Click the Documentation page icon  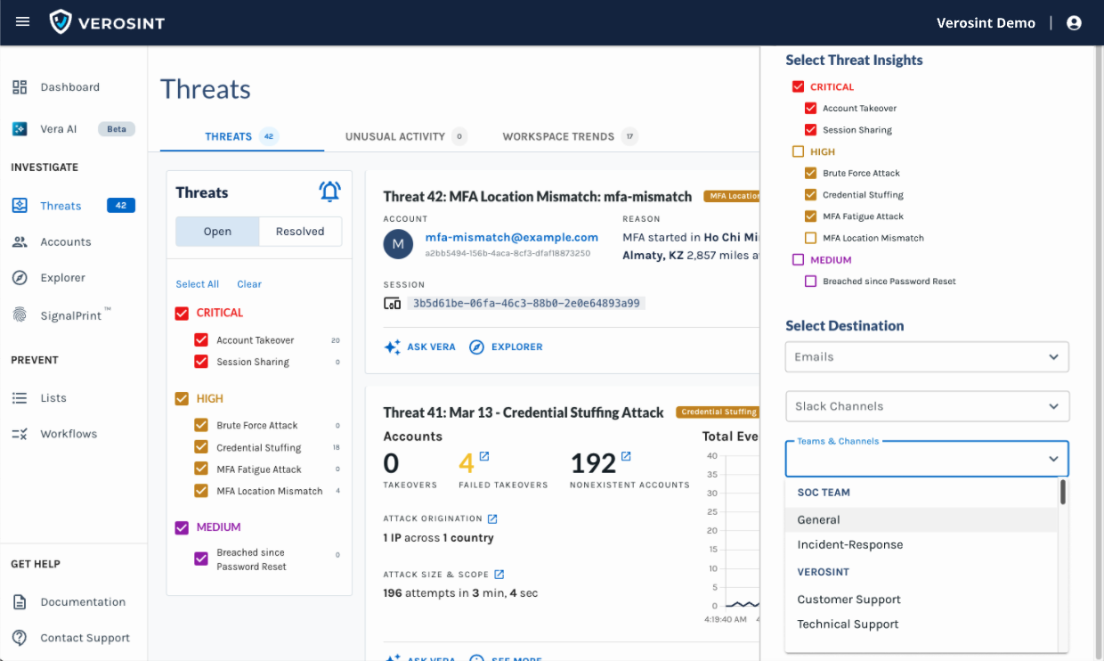[x=20, y=602]
